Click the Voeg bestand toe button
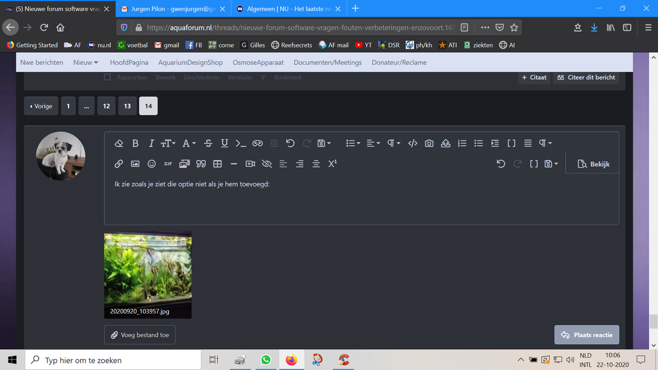 (x=140, y=335)
